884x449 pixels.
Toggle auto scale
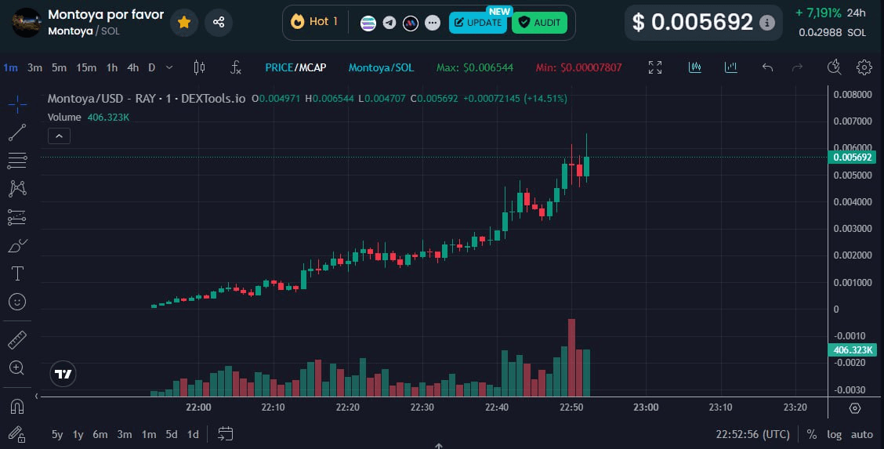[x=861, y=434]
